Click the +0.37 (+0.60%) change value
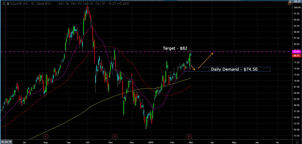Viewport: 302px width, 144px height. pyautogui.click(x=118, y=4)
